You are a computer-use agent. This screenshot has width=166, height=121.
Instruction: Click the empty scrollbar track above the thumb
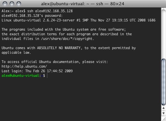point(163,34)
